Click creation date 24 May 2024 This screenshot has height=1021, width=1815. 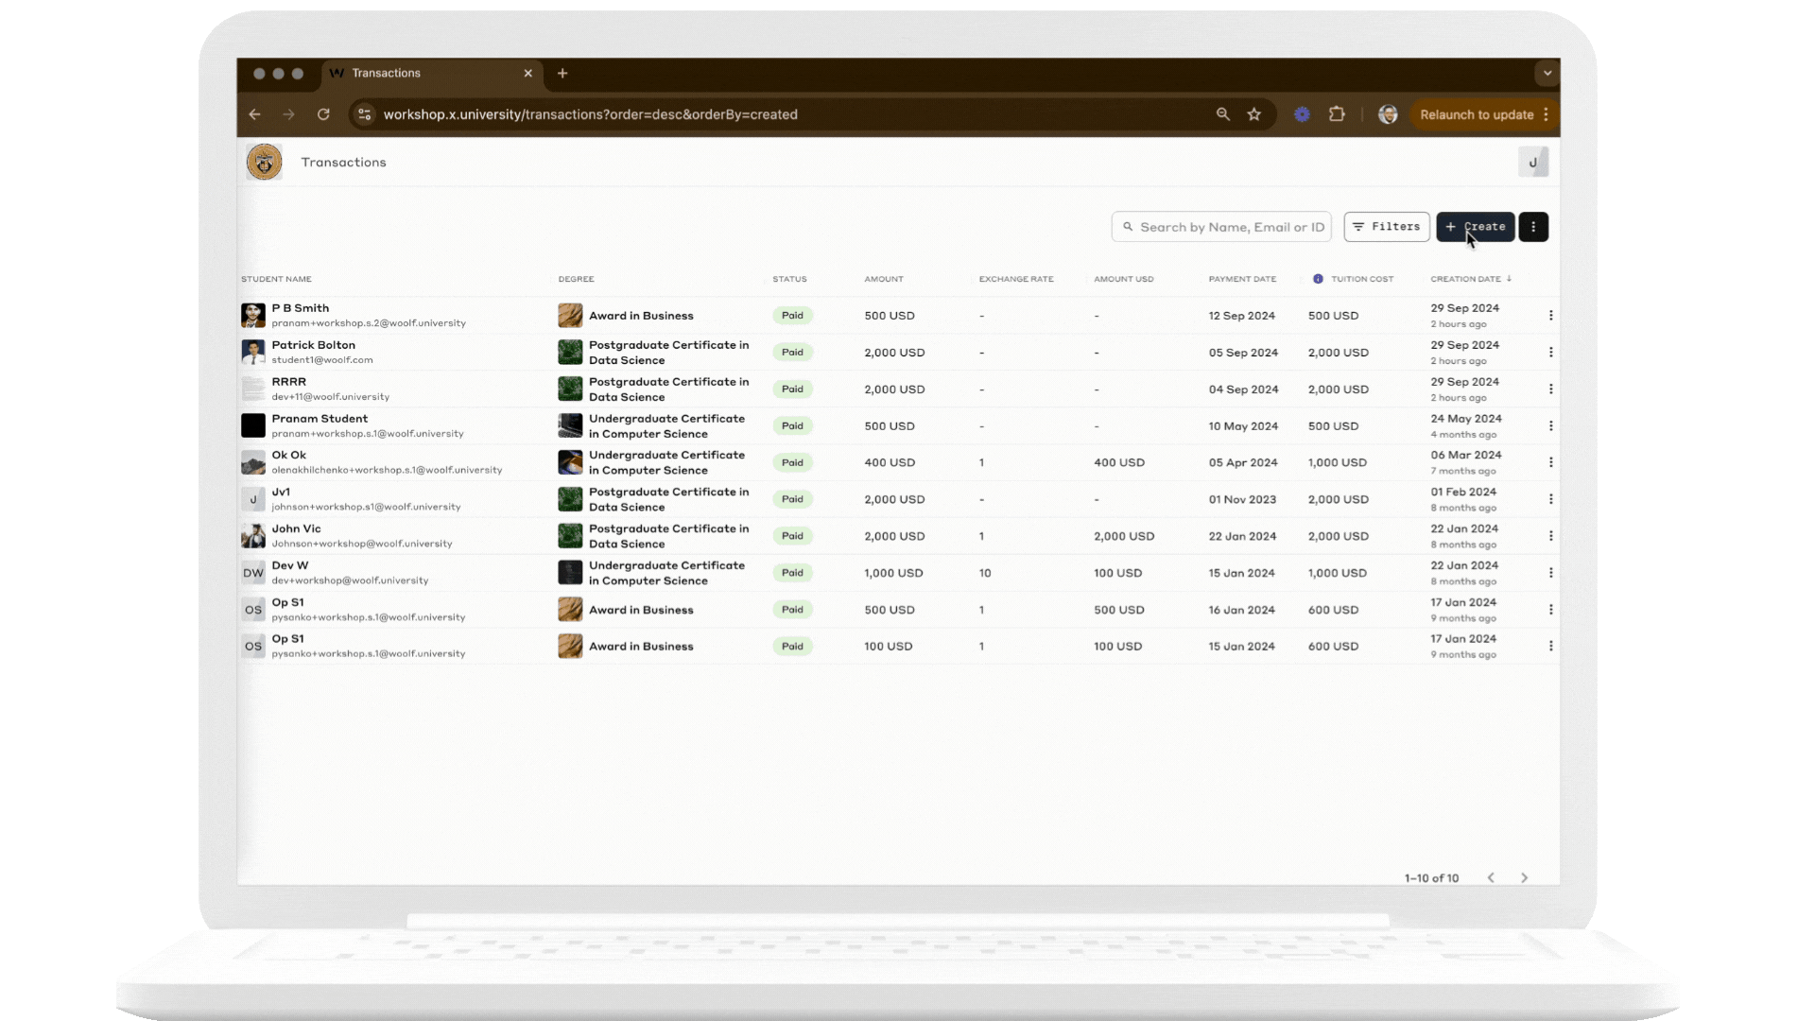click(1466, 419)
